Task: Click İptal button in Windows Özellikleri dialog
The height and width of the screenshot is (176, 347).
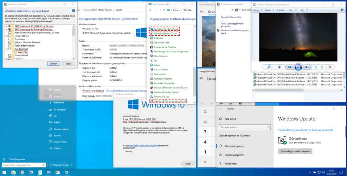Action: 69,64
